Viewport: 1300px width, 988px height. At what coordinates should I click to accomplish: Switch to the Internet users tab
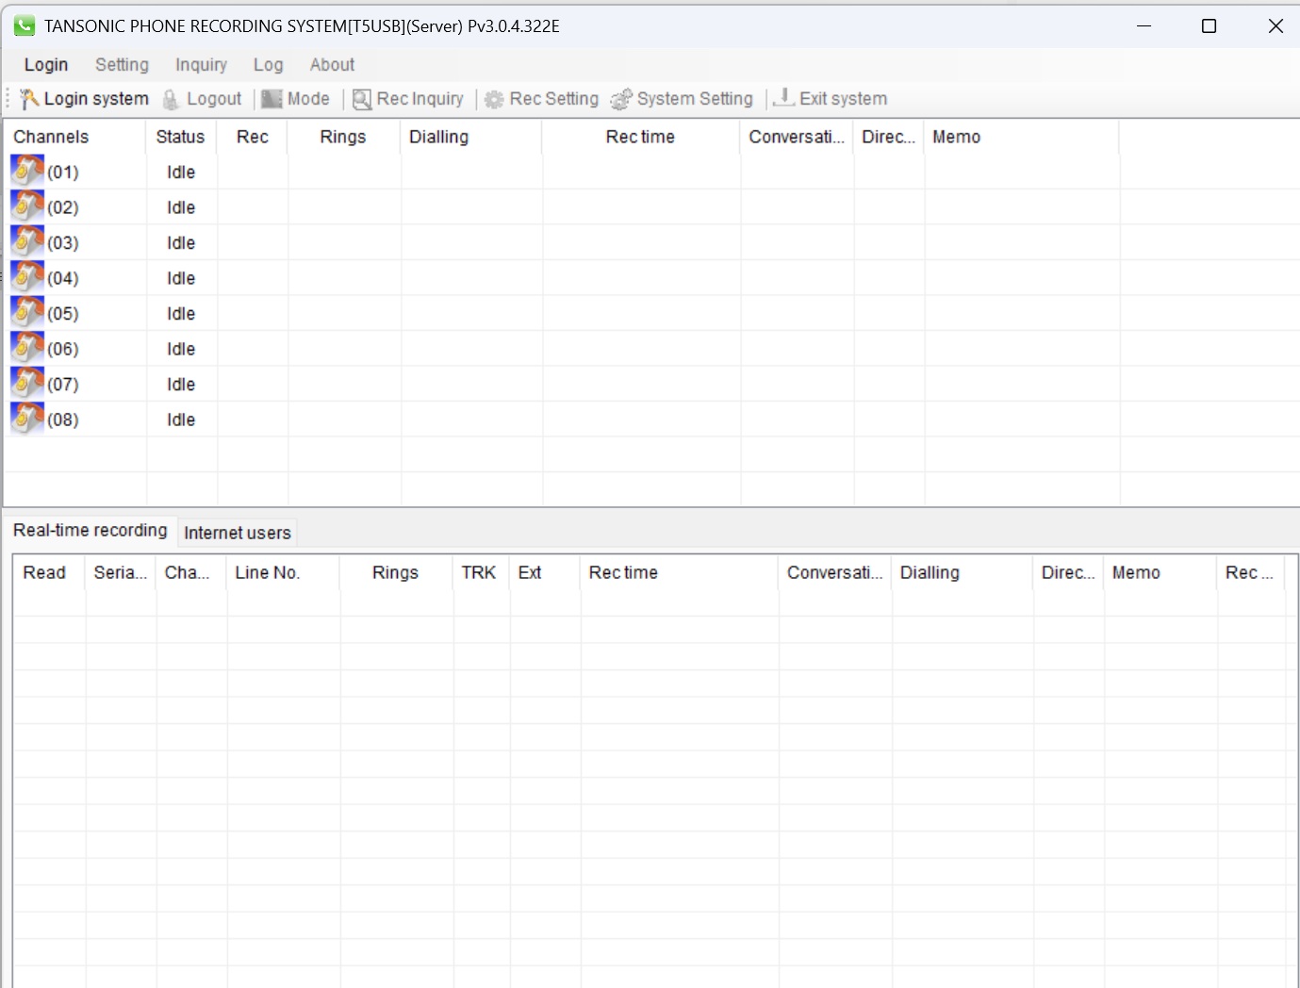tap(238, 533)
